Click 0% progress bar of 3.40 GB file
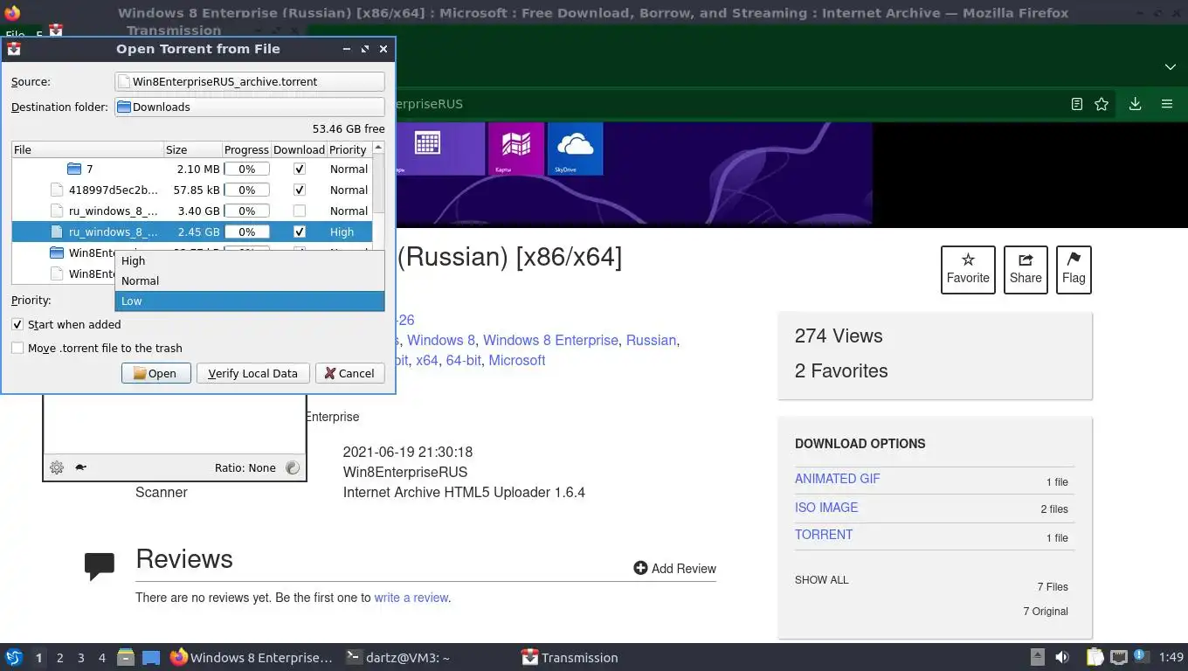The width and height of the screenshot is (1188, 671). click(x=247, y=211)
